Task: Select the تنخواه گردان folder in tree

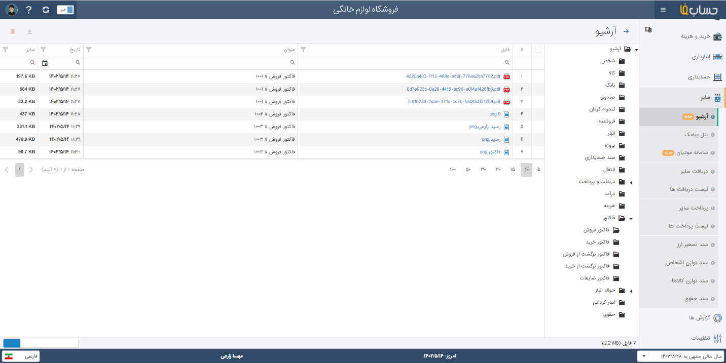Action: pos(602,109)
